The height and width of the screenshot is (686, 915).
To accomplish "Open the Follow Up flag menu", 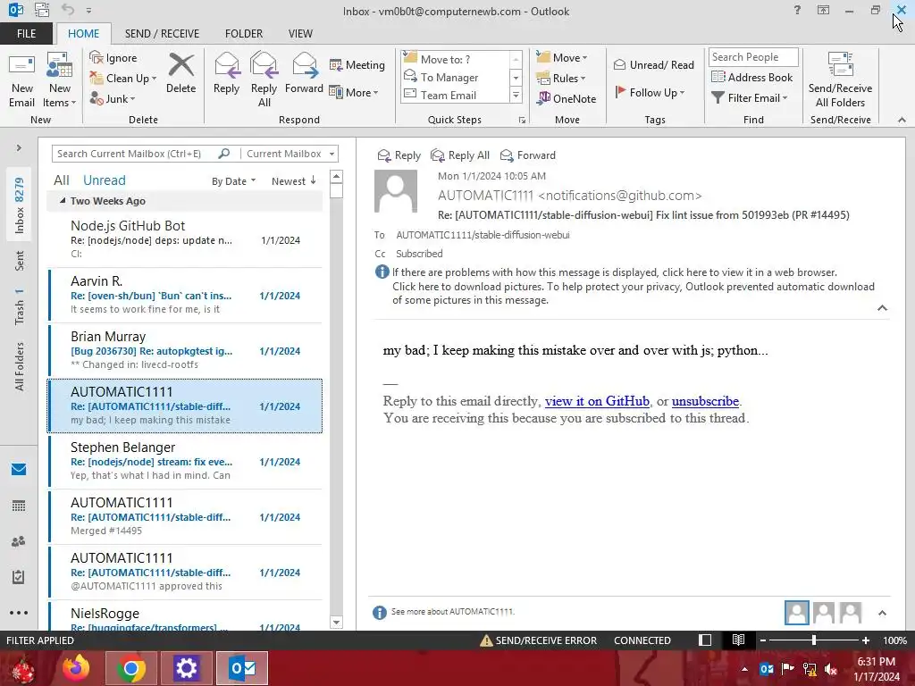I will 650,92.
